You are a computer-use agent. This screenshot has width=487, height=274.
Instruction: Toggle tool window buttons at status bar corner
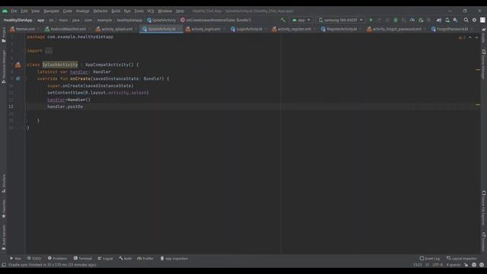pyautogui.click(x=4, y=265)
